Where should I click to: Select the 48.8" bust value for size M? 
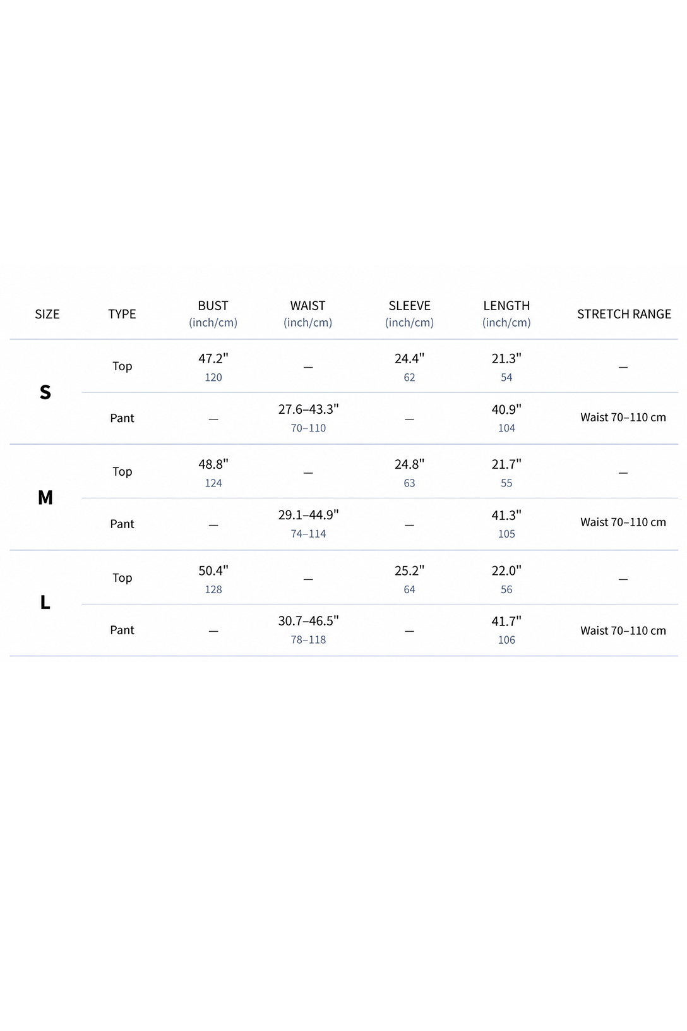pyautogui.click(x=213, y=464)
